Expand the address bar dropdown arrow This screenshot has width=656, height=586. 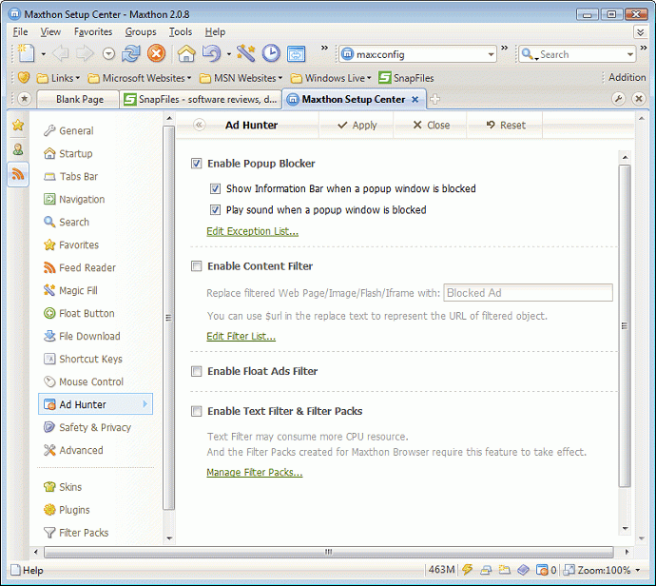coord(491,54)
